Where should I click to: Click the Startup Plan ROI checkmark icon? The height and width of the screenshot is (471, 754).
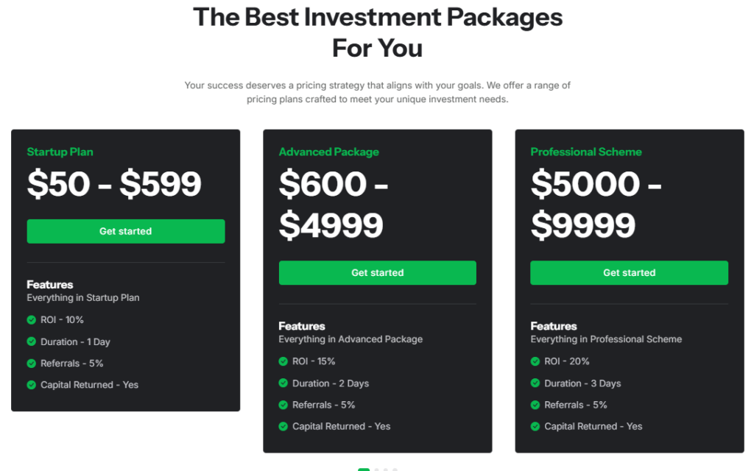coord(32,320)
